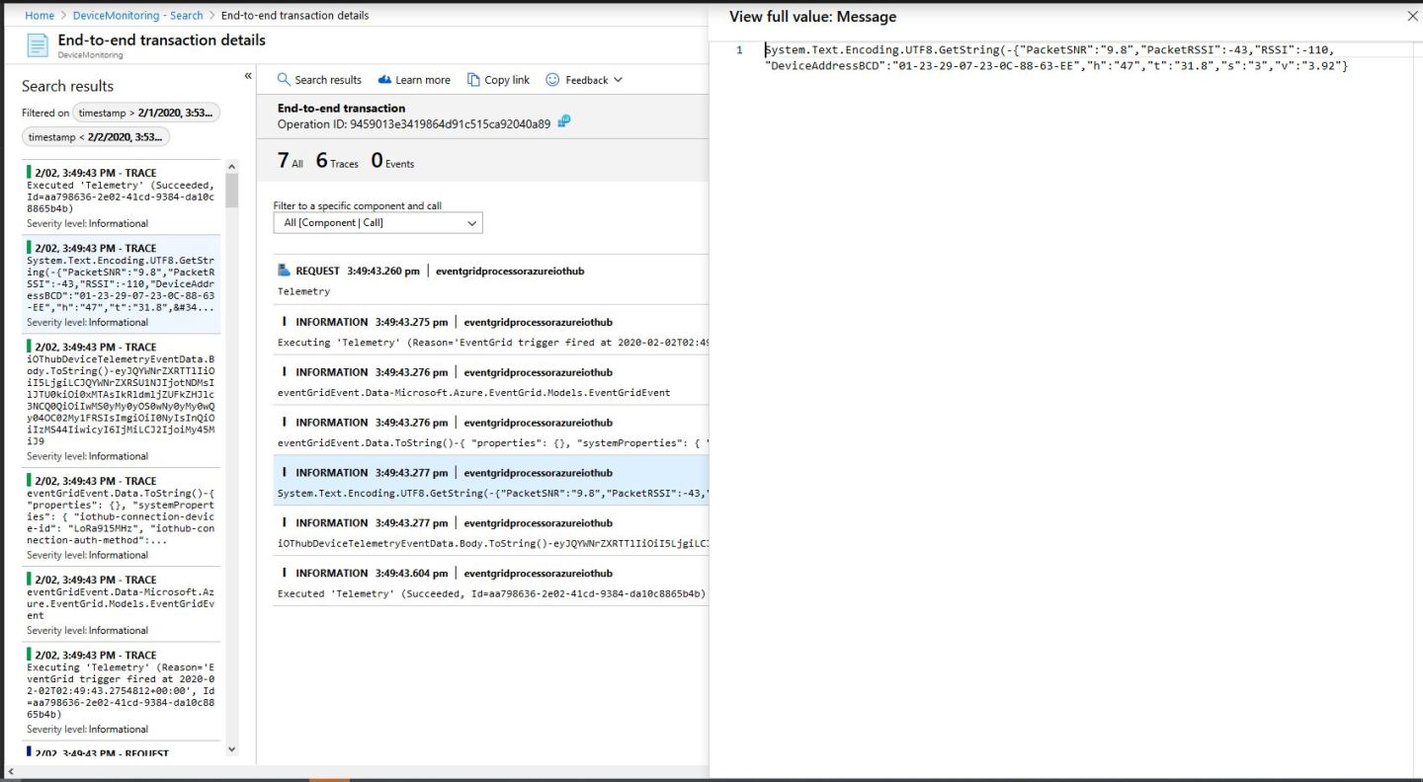Click the Operation ID value text
1423x782 pixels.
pyautogui.click(x=452, y=124)
